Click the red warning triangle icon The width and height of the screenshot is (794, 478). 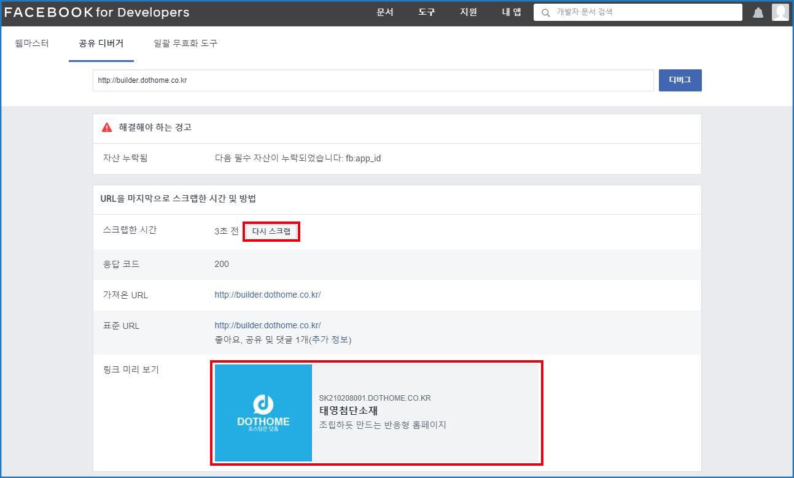click(x=107, y=127)
